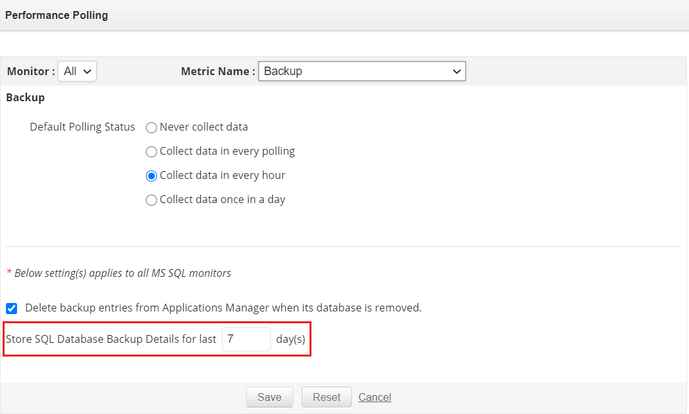Screen dimensions: 689x414
Task: Choose Collect data in every polling
Action: click(x=152, y=151)
